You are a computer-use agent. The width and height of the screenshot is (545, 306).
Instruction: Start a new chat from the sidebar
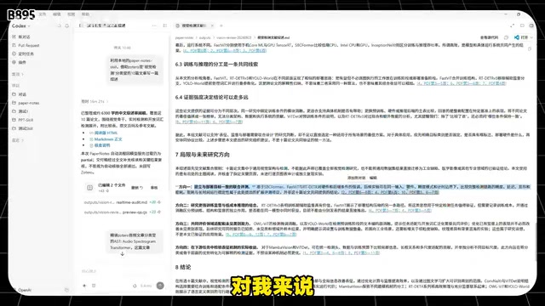tap(21, 37)
